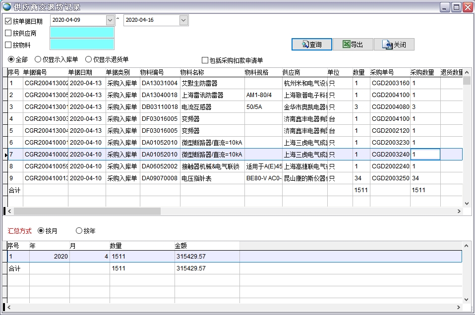The width and height of the screenshot is (475, 315).
Task: Click the application icon in the title bar
Action: [6, 6]
